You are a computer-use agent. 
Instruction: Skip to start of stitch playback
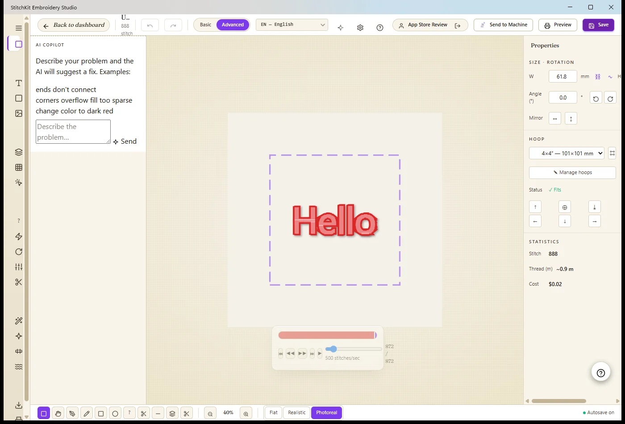tap(280, 353)
